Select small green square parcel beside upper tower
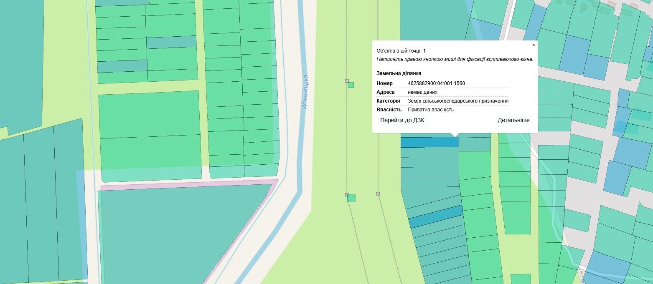 (x=351, y=85)
